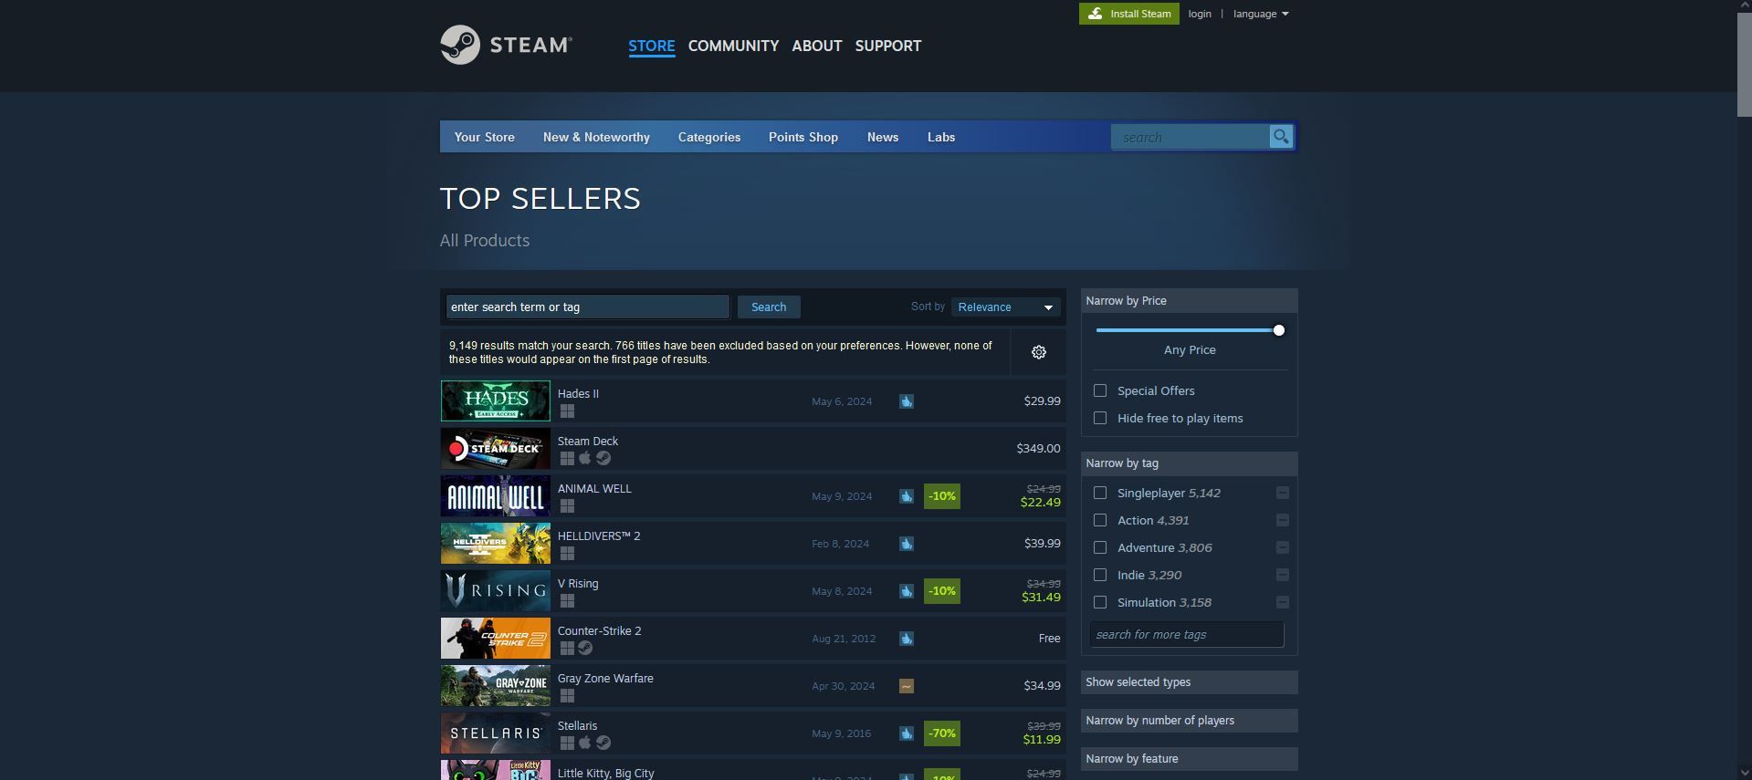Collapse the Narrow by Price section
This screenshot has height=780, width=1752.
coord(1189,301)
